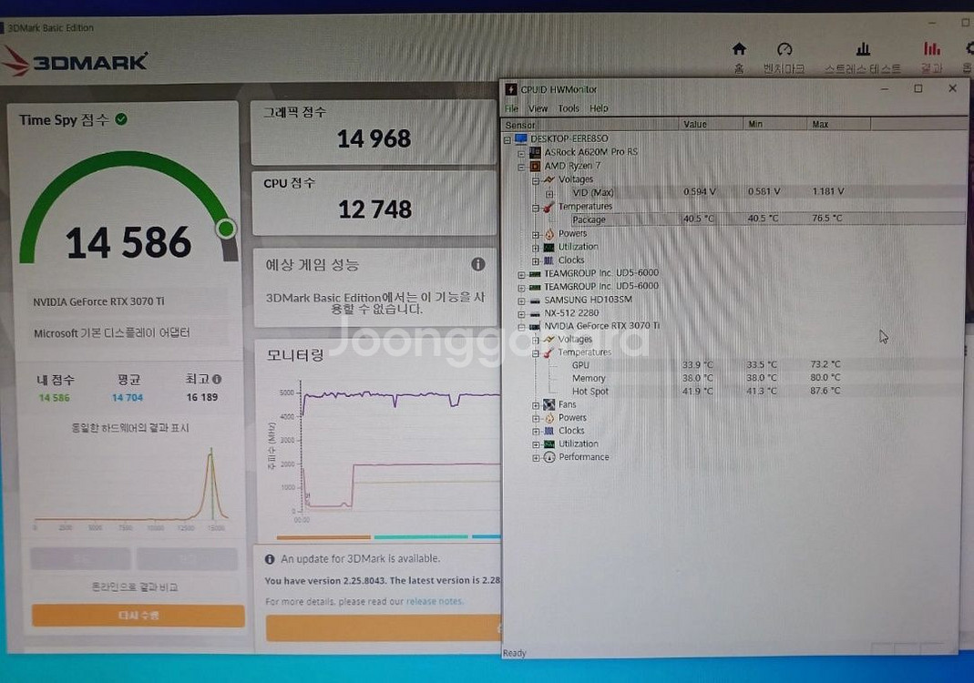This screenshot has width=974, height=683.
Task: Click the orange button below update notice
Action: 384,628
